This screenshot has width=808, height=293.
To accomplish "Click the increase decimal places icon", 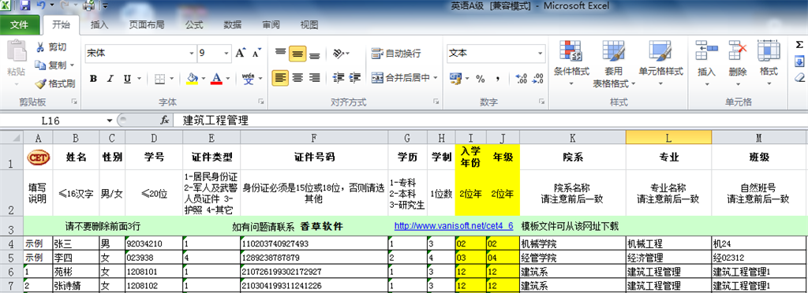I will (522, 78).
